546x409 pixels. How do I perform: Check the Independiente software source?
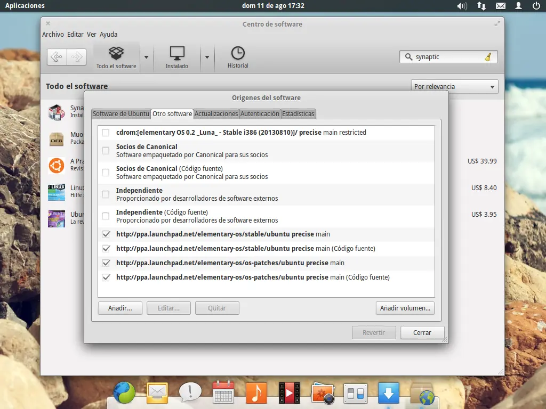click(x=106, y=194)
